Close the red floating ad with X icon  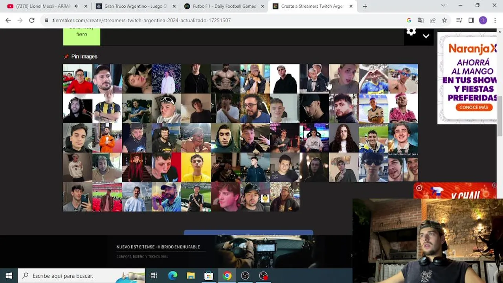(419, 188)
